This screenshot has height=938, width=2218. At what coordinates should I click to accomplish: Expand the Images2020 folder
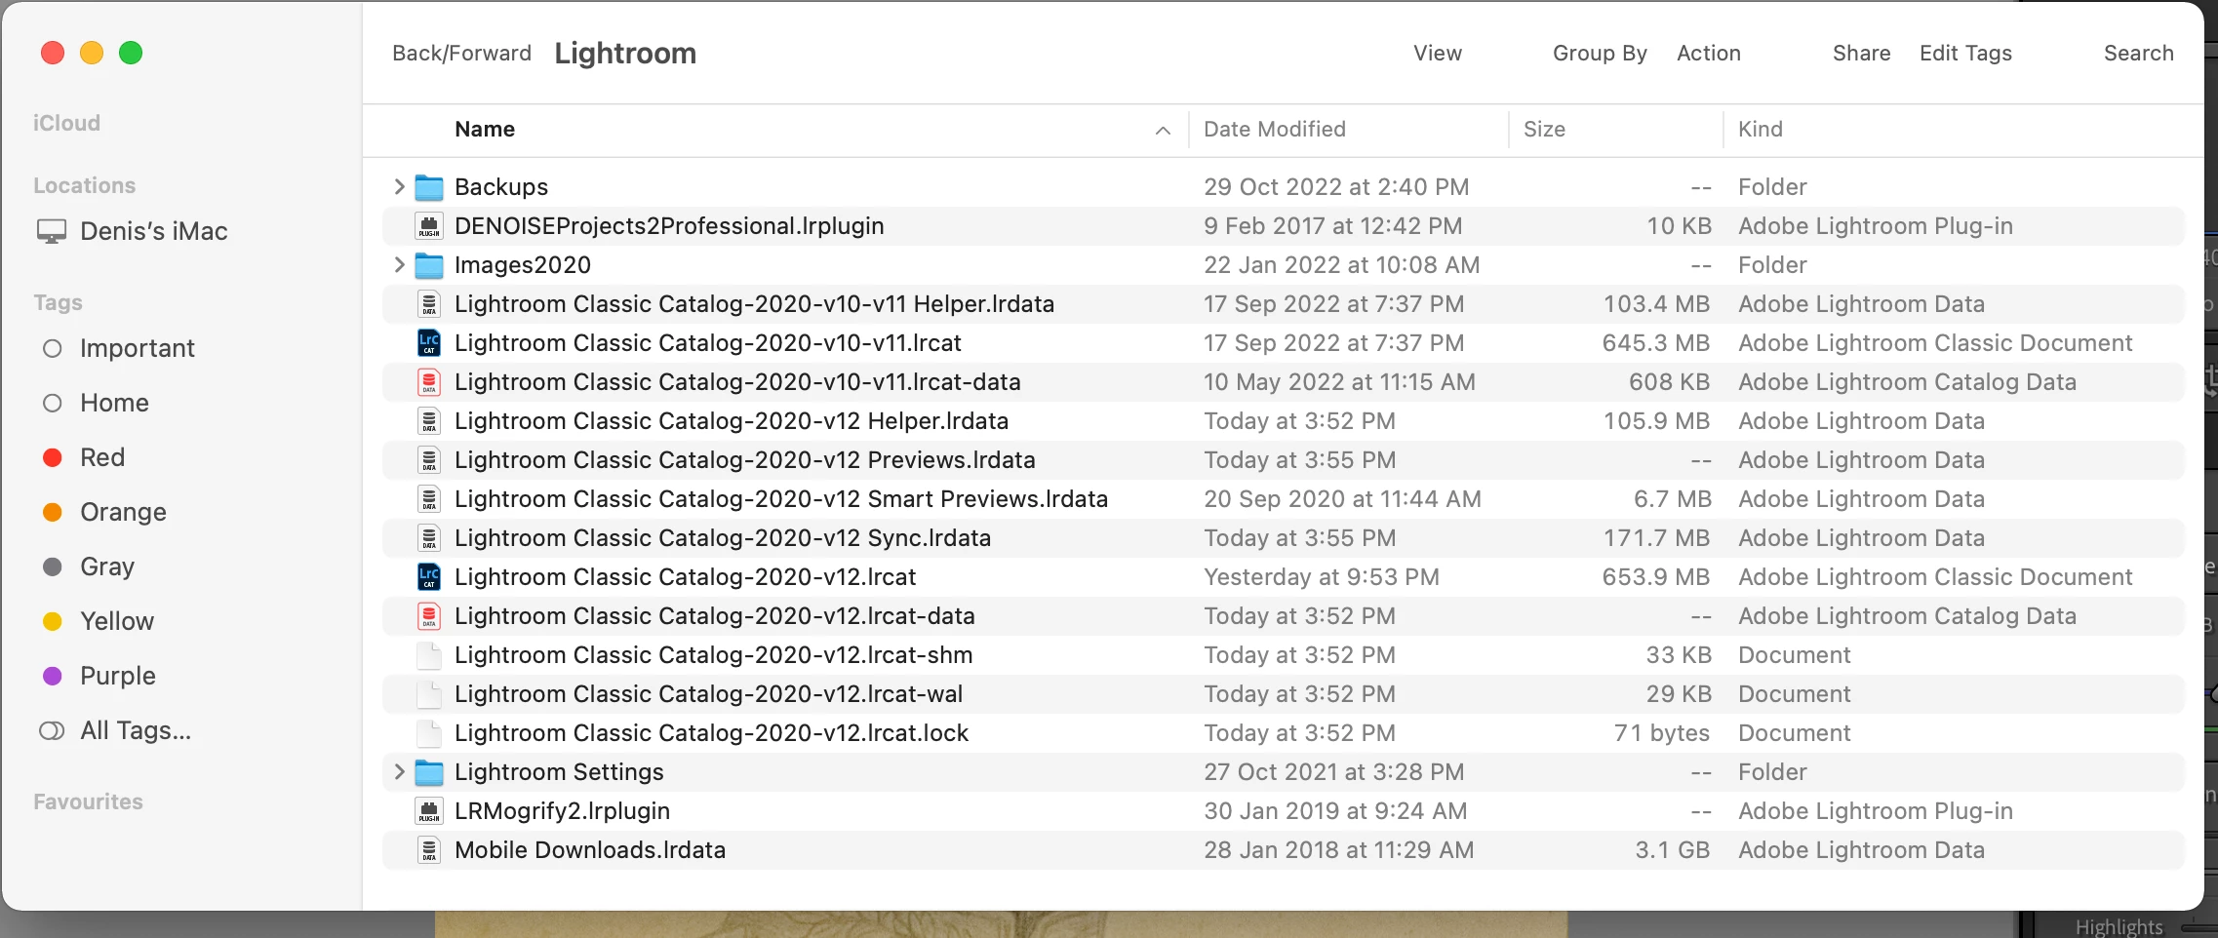pyautogui.click(x=399, y=264)
